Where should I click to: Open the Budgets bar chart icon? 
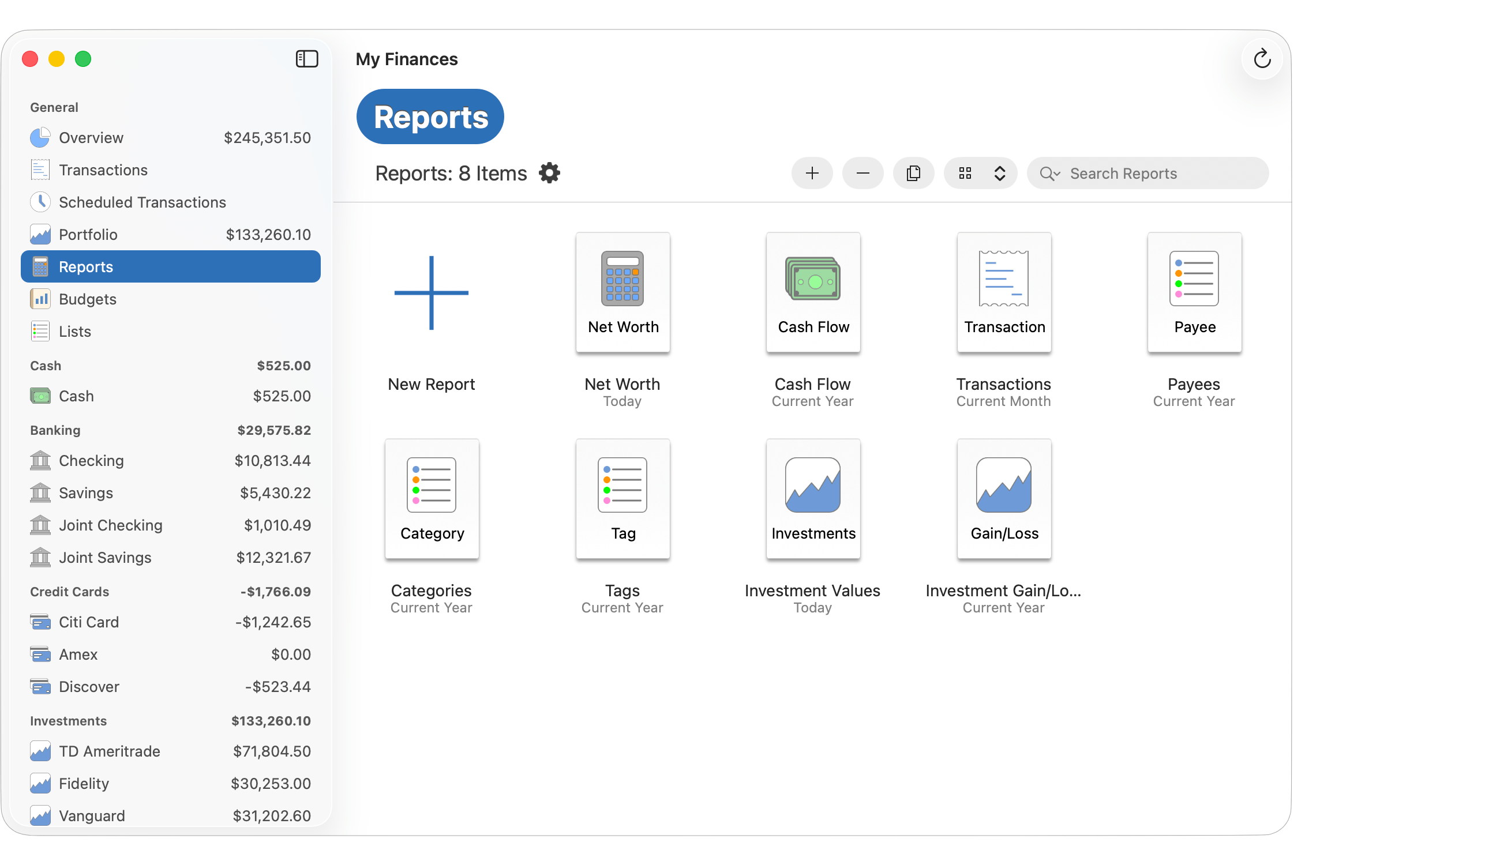pos(40,299)
